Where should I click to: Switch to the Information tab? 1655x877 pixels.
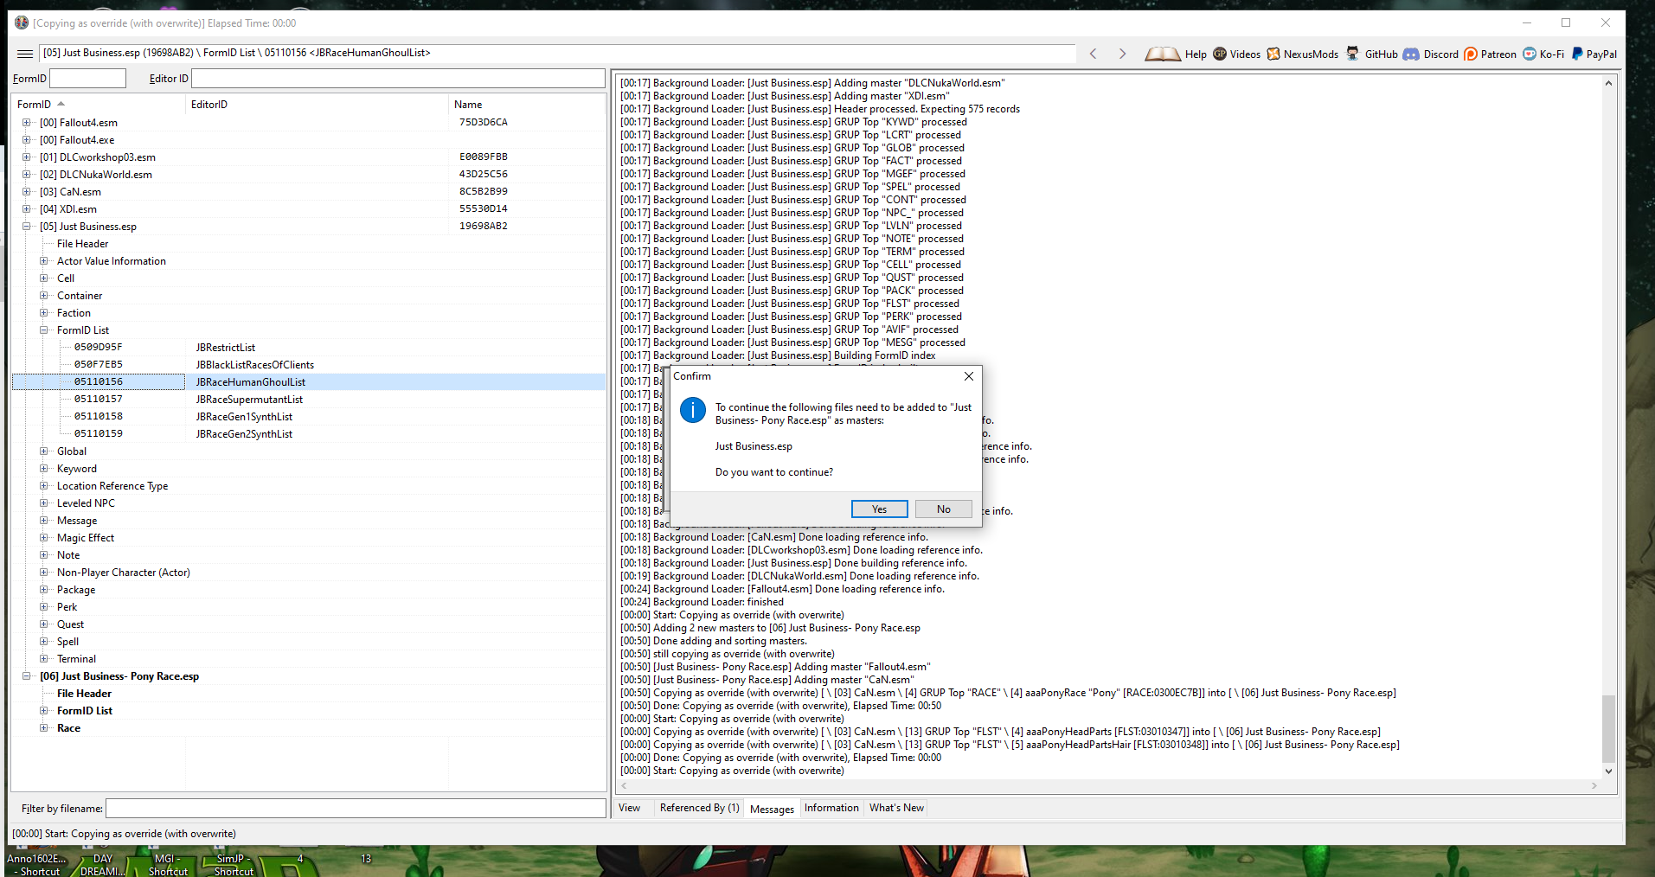click(x=831, y=808)
